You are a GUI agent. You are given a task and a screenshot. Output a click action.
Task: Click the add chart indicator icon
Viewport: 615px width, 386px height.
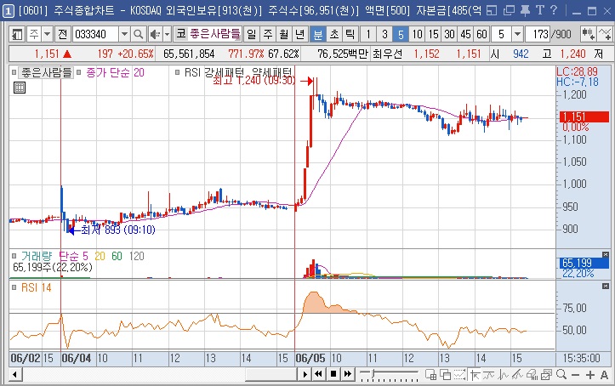(588, 35)
